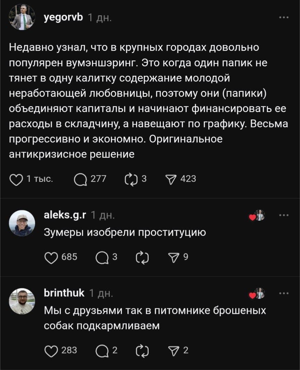
Task: Like aleks.g.r's reply
Action: (52, 257)
